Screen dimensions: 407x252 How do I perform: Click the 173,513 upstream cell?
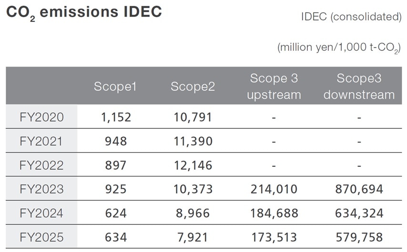point(274,237)
